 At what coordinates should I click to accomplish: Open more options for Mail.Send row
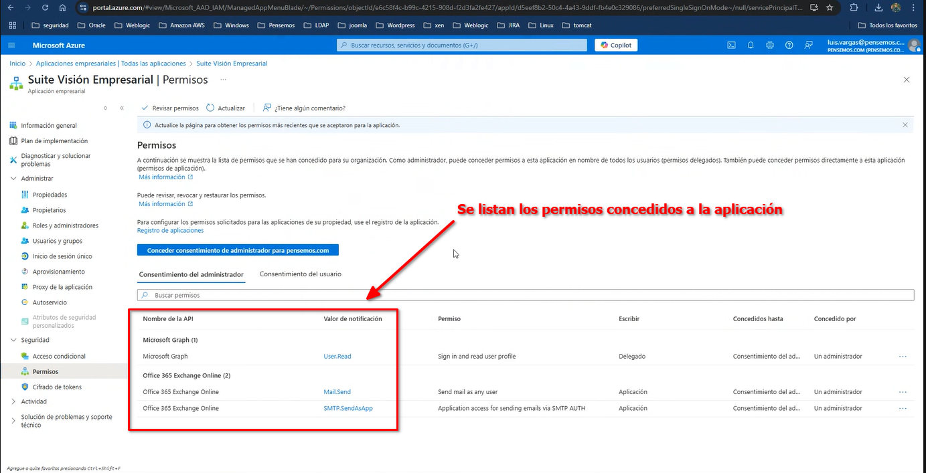pyautogui.click(x=903, y=392)
